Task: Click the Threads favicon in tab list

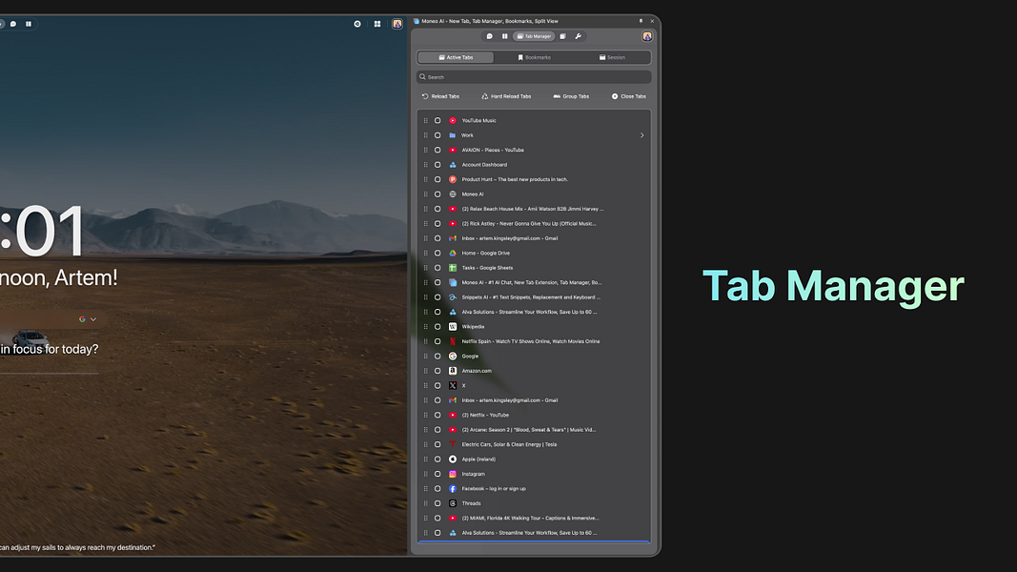Action: (x=453, y=503)
